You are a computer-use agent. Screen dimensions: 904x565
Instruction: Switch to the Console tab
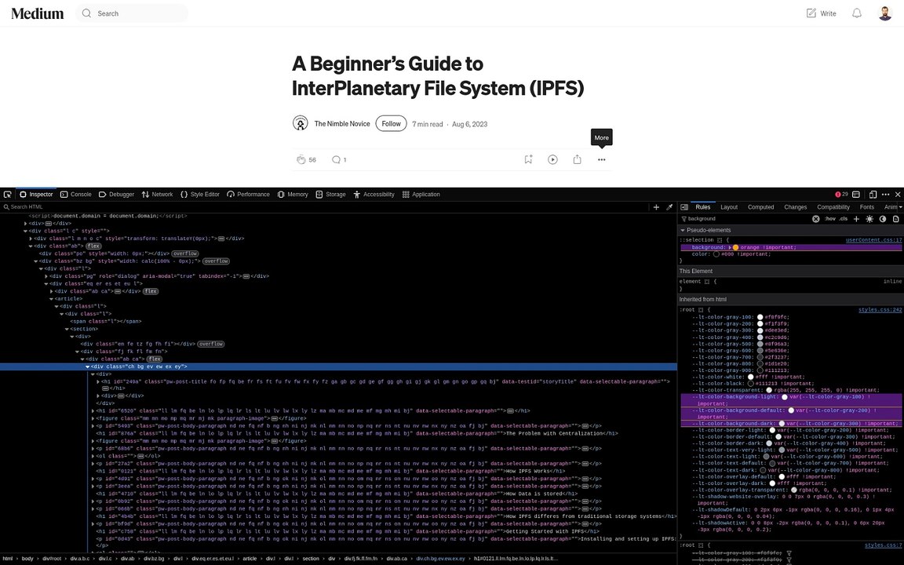pyautogui.click(x=76, y=195)
